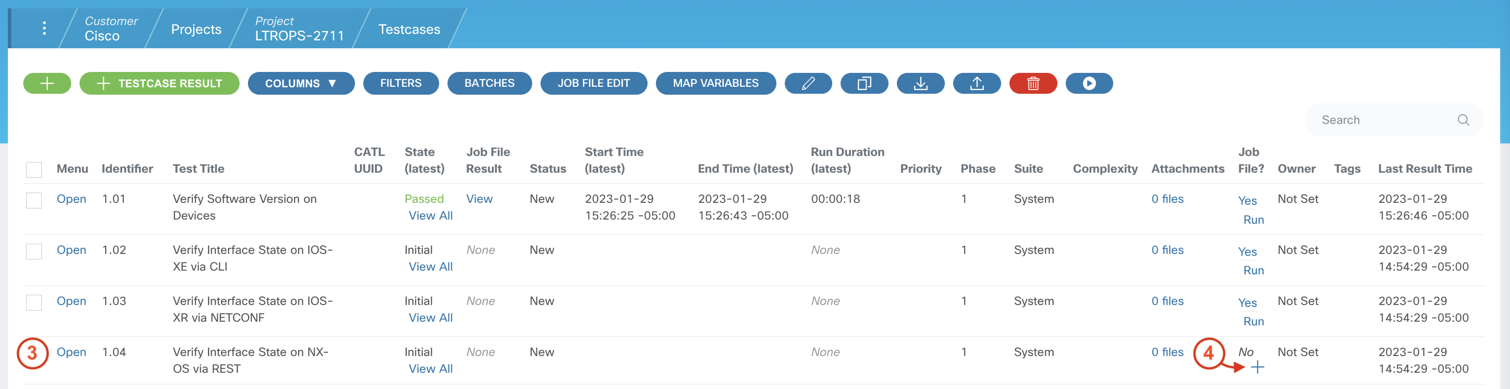The height and width of the screenshot is (389, 1510).
Task: Open the FILTERS panel
Action: click(401, 83)
